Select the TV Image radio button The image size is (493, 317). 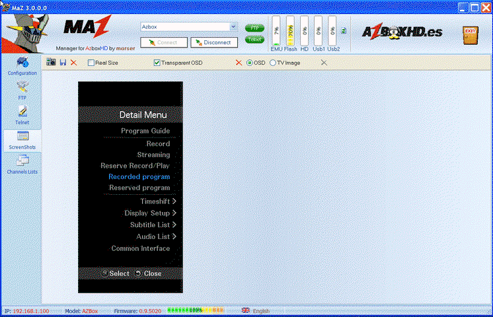[x=272, y=63]
